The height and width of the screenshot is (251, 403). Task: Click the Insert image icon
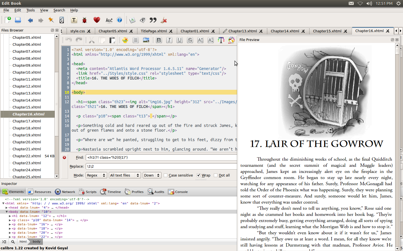tap(146, 40)
